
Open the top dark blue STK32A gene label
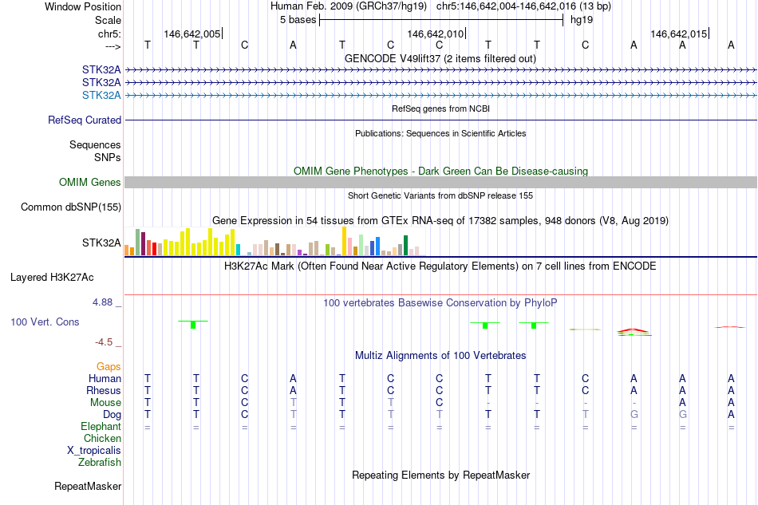point(101,69)
